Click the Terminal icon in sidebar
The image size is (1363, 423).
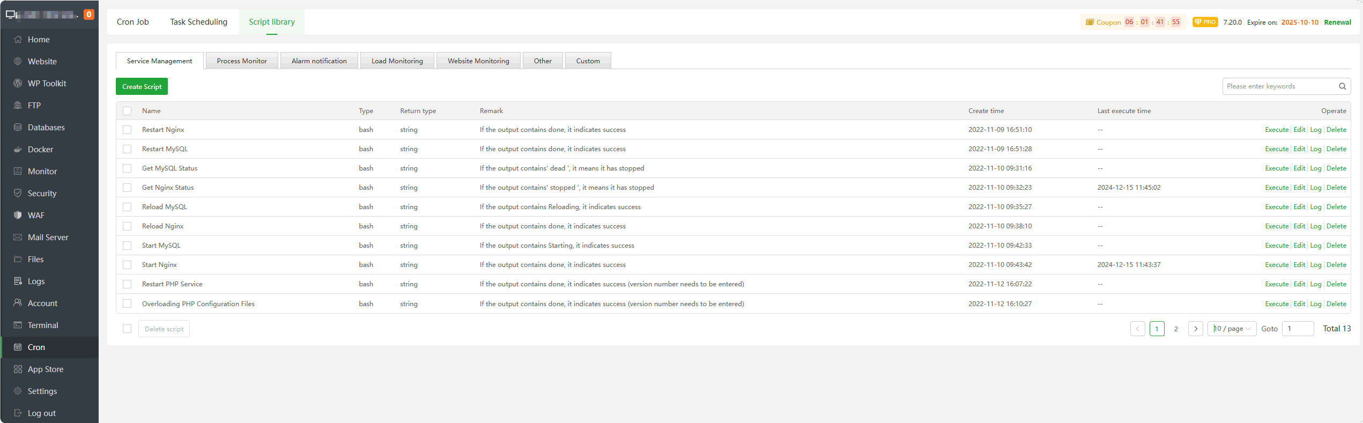pos(18,325)
